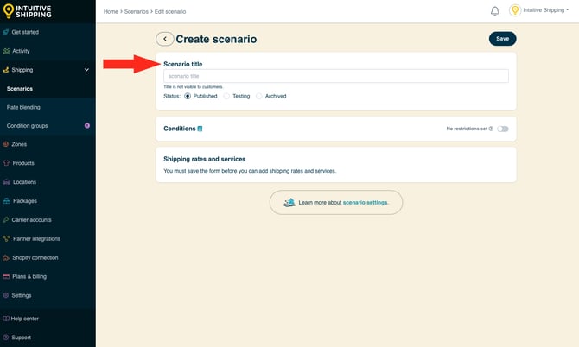This screenshot has height=347, width=579.
Task: Click the Scenario title input field
Action: point(336,76)
